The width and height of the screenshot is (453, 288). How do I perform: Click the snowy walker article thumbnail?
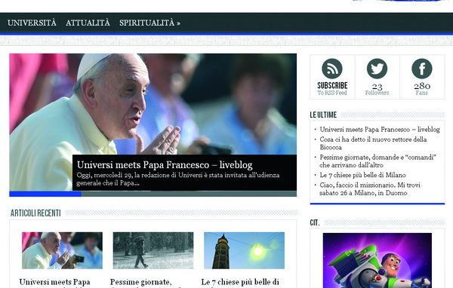153,250
